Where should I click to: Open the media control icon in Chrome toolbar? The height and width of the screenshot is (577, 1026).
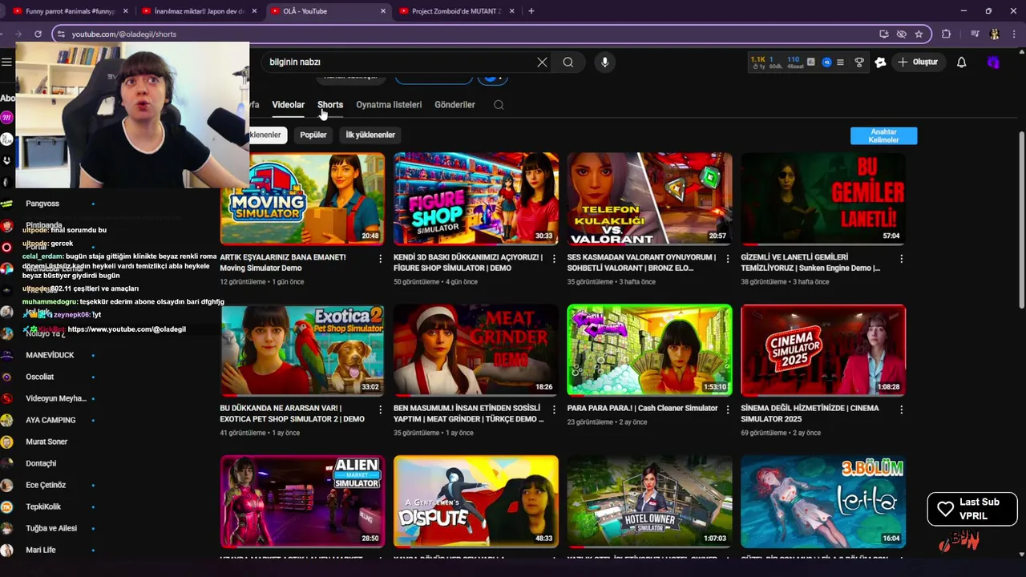(975, 34)
